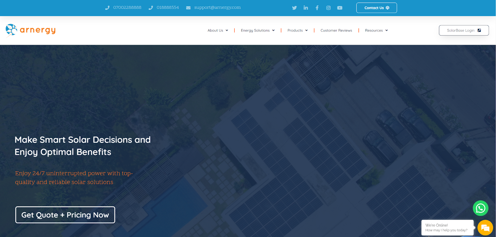Image resolution: width=496 pixels, height=237 pixels.
Task: Open the orange live chat bubble
Action: 485,228
